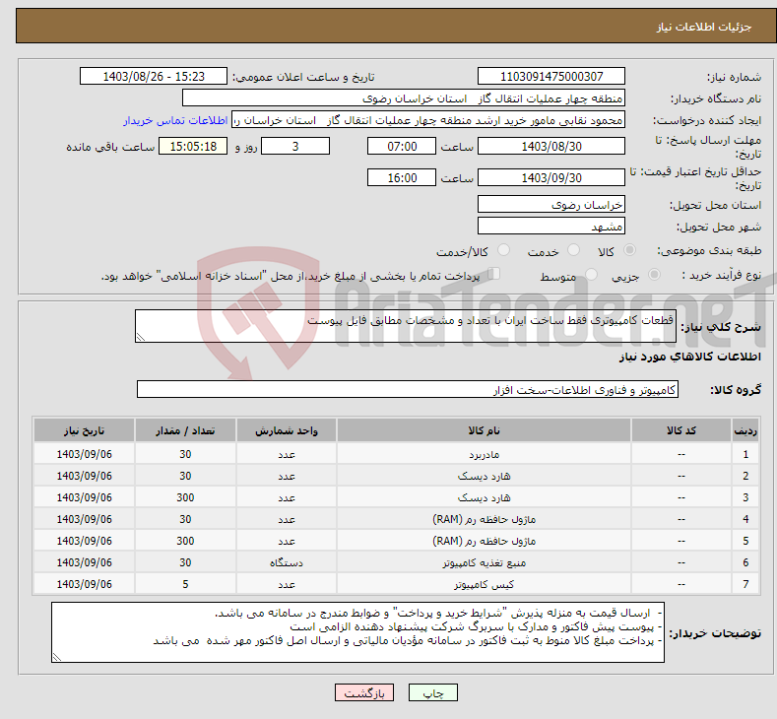Click the resize handle of description textarea
777x719 pixels.
point(141,338)
